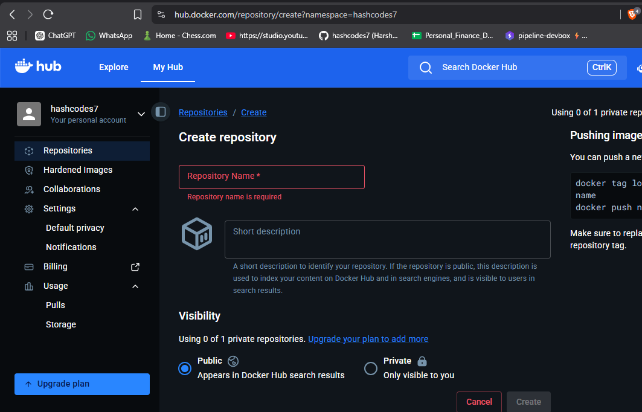Go back with browser back arrow
The image size is (642, 412).
12,14
